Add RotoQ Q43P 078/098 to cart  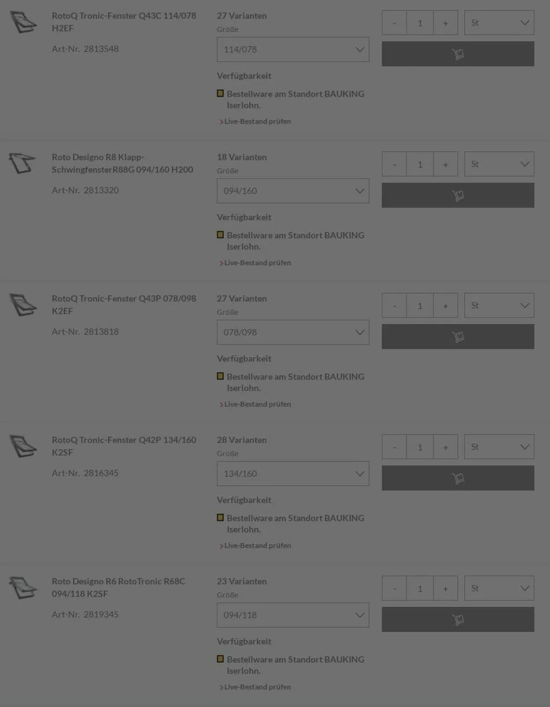pos(458,337)
